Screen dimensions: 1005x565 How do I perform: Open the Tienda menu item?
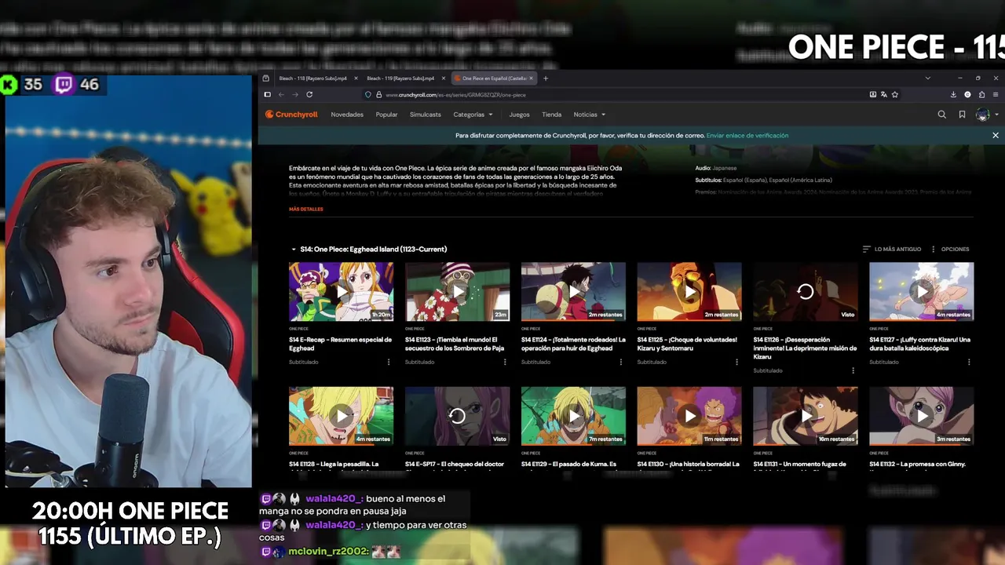click(x=552, y=115)
